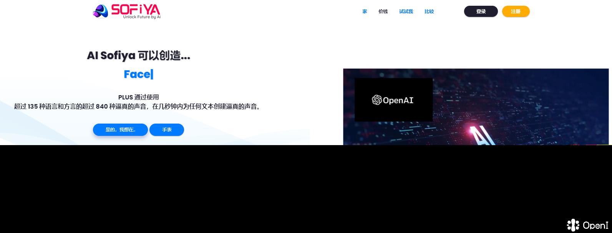
Task: Click the animated blue "Face" text
Action: click(x=138, y=74)
